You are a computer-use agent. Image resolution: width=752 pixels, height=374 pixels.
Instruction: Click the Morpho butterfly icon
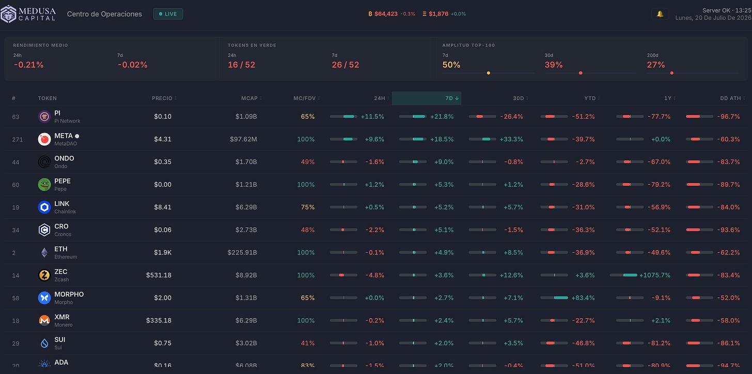click(x=44, y=298)
